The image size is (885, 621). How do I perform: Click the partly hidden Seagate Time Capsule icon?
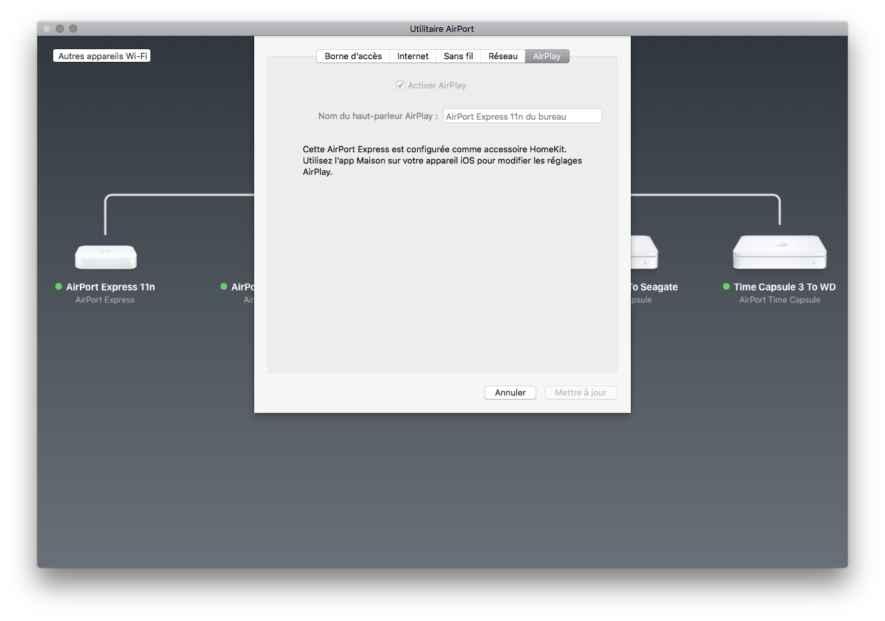[644, 252]
